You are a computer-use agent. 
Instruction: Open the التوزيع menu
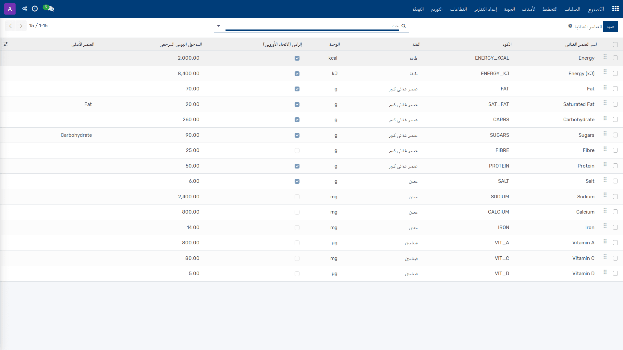437,9
